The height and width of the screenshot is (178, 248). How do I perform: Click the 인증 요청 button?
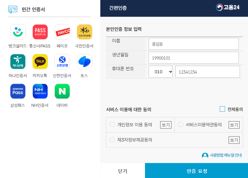coord(196,171)
